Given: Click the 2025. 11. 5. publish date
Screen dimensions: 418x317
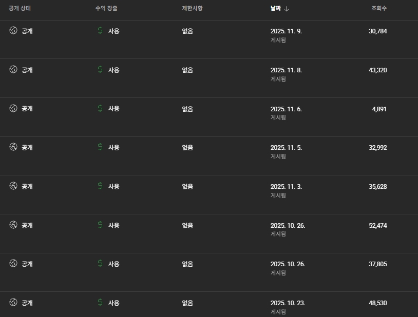Looking at the screenshot, I should click(286, 148).
